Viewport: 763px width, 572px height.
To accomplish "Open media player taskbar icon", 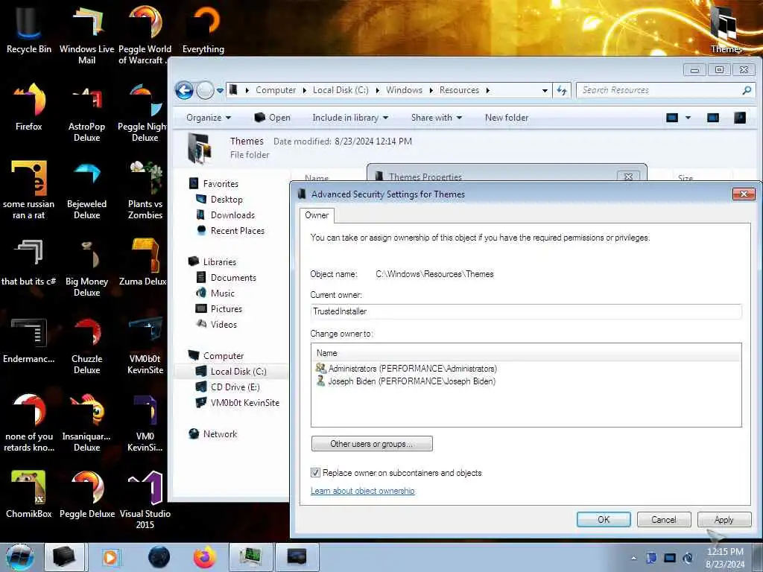I will (110, 557).
